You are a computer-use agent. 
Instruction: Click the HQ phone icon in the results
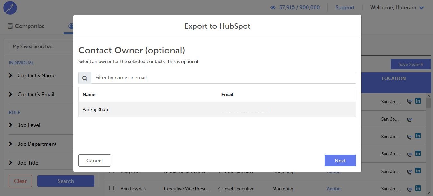[x=409, y=102]
